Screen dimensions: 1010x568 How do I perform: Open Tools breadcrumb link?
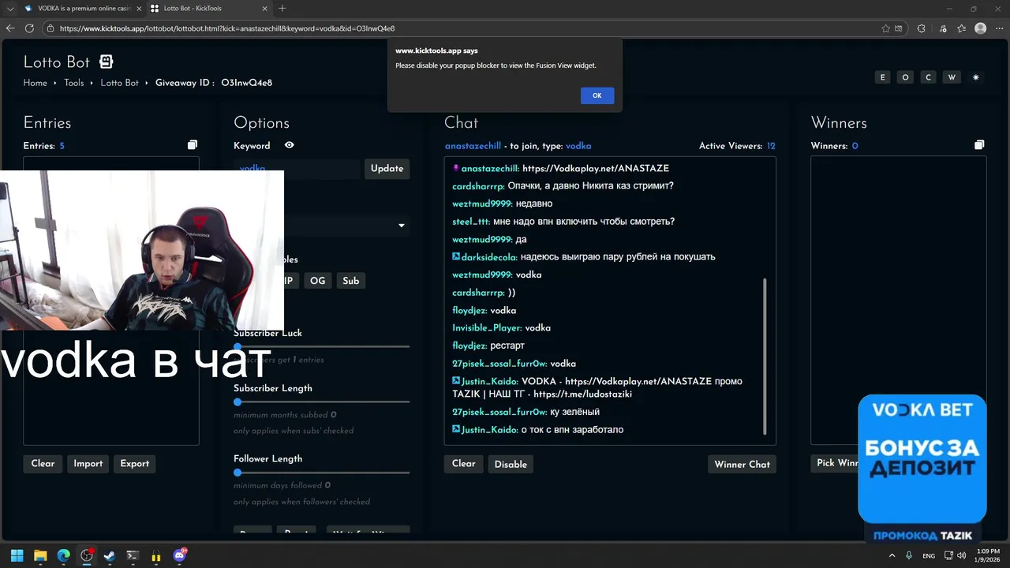(x=74, y=83)
